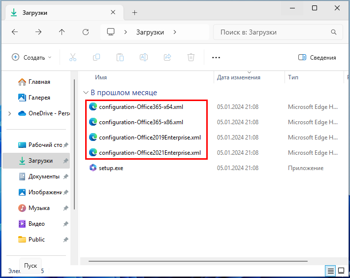The image size is (350, 278).
Task: Refresh the Загрузки folder view
Action: (86, 32)
